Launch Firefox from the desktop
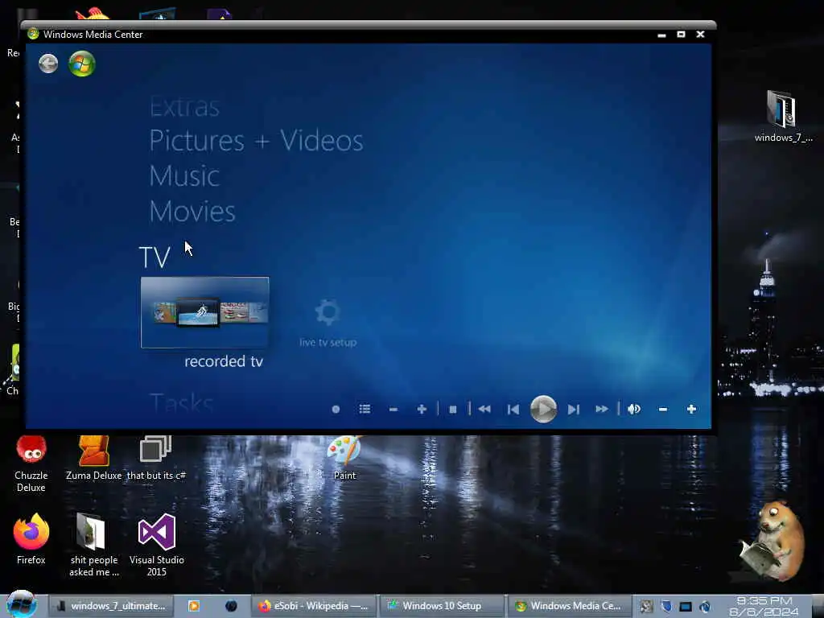 click(31, 540)
